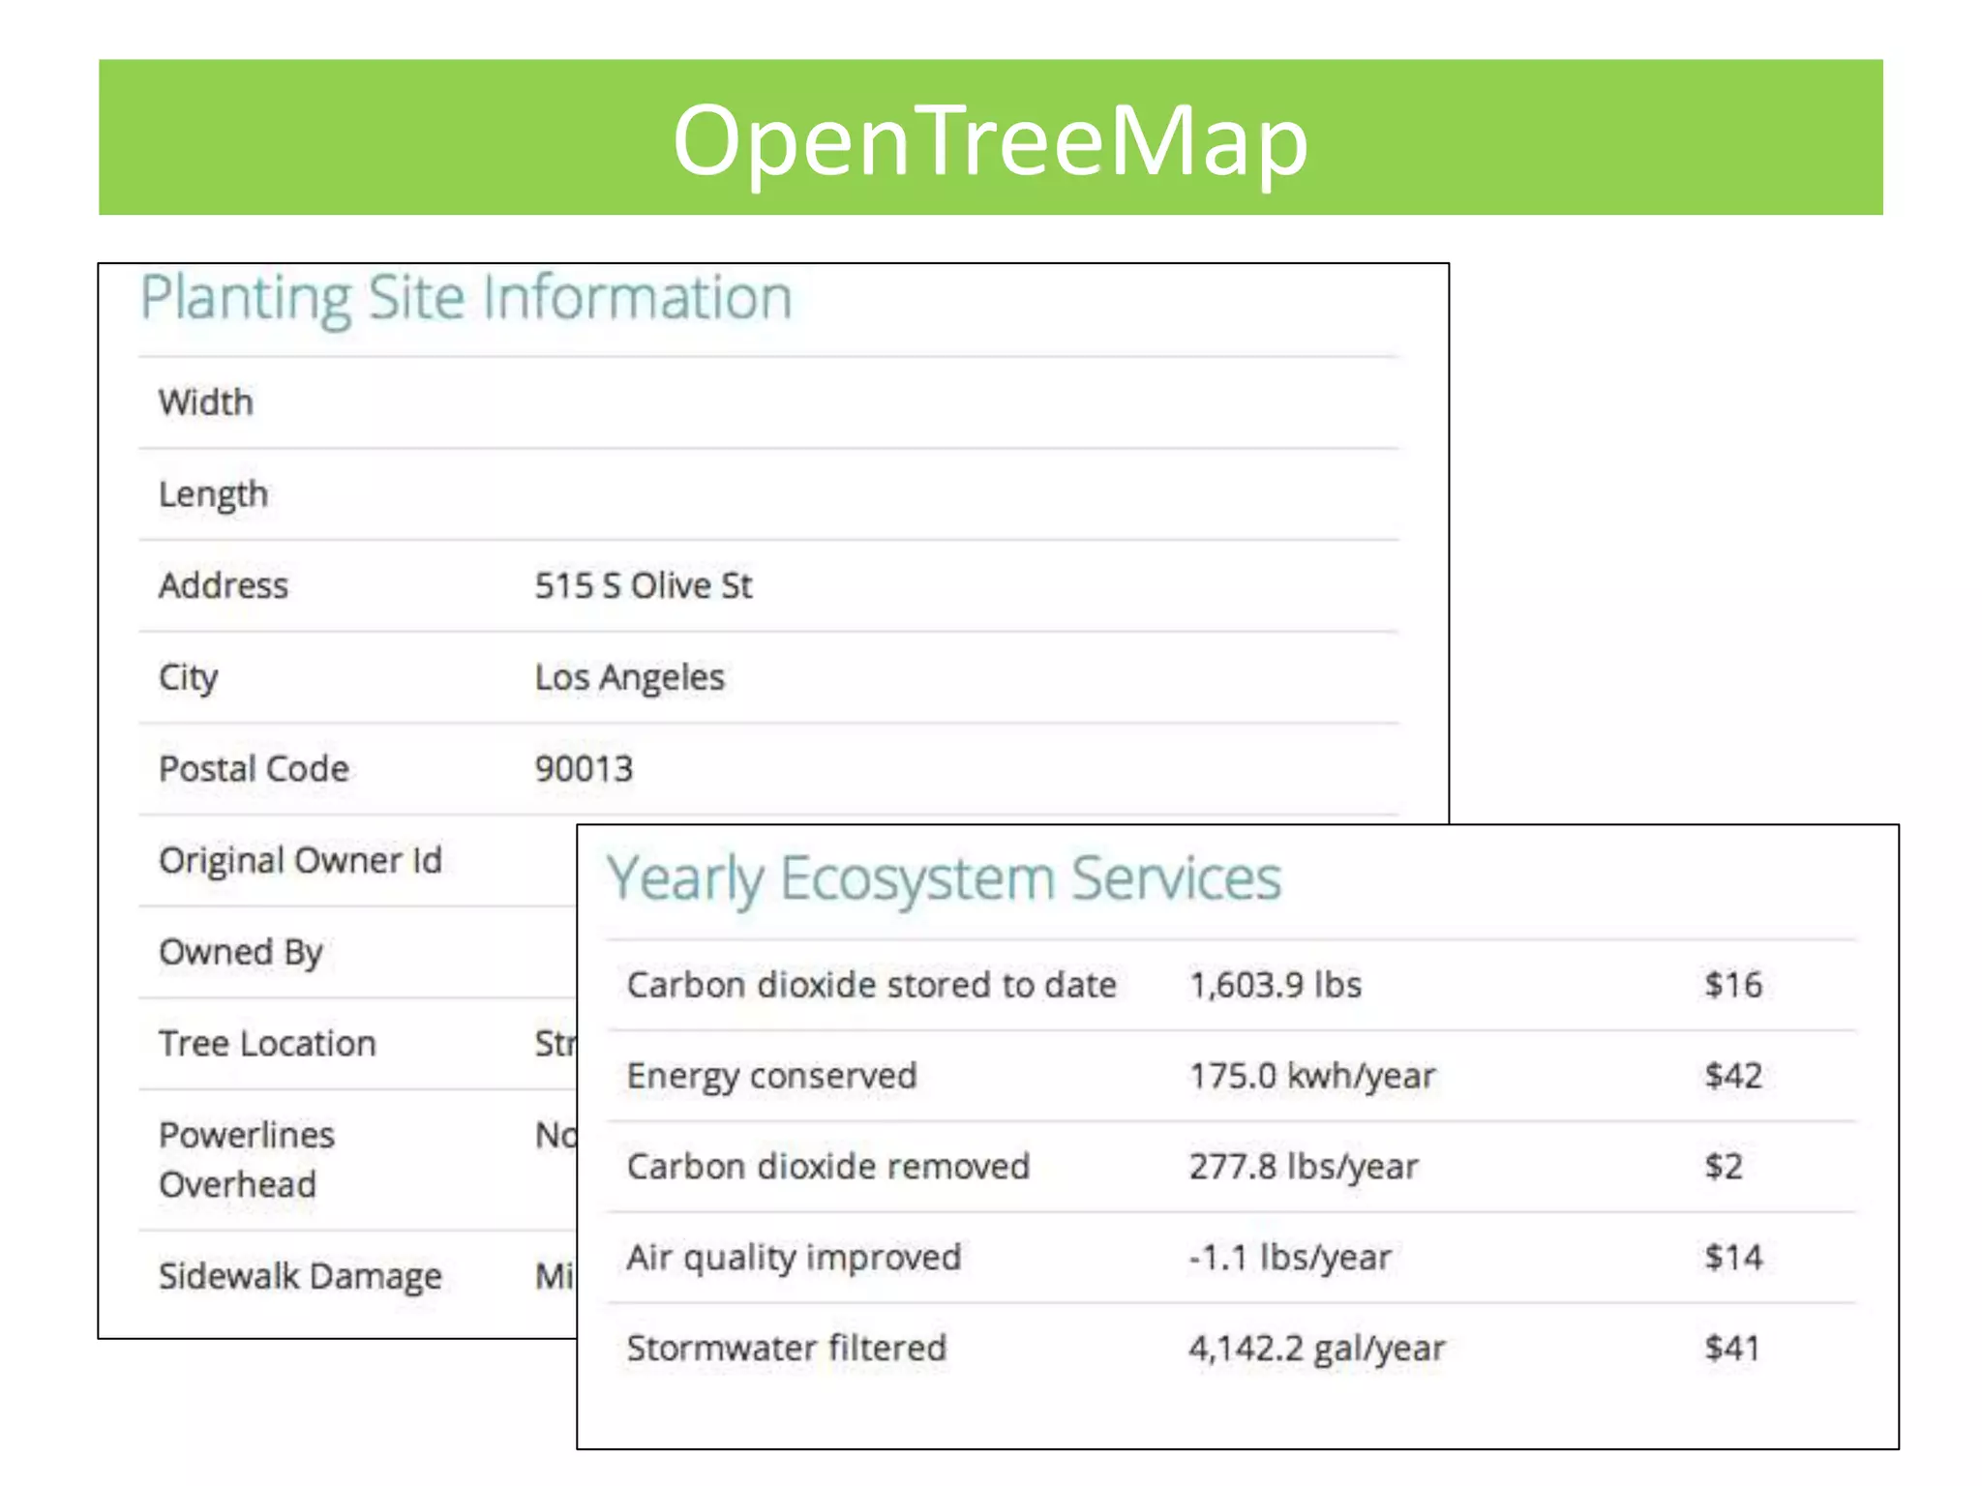The width and height of the screenshot is (1982, 1486).
Task: Select the 1,603.9 lbs value
Action: click(x=1276, y=985)
